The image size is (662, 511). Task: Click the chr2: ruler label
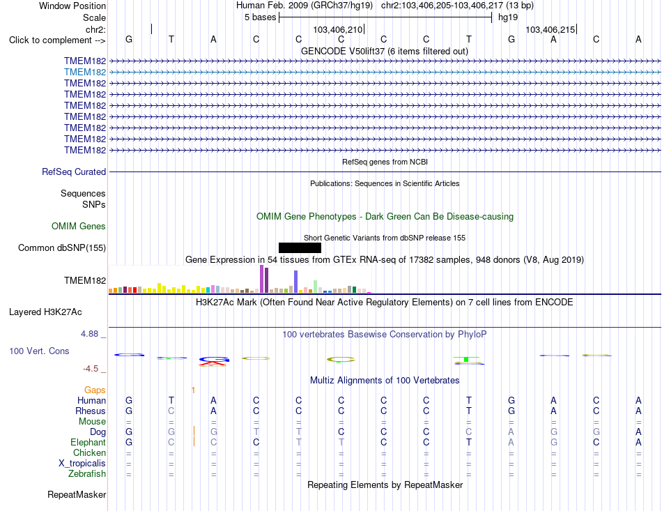[95, 29]
